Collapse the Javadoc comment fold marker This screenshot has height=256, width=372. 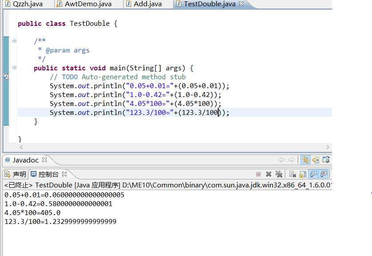point(15,41)
